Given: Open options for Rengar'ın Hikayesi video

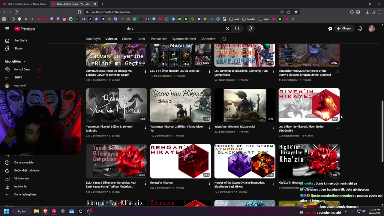Looking at the screenshot, I should (x=209, y=183).
